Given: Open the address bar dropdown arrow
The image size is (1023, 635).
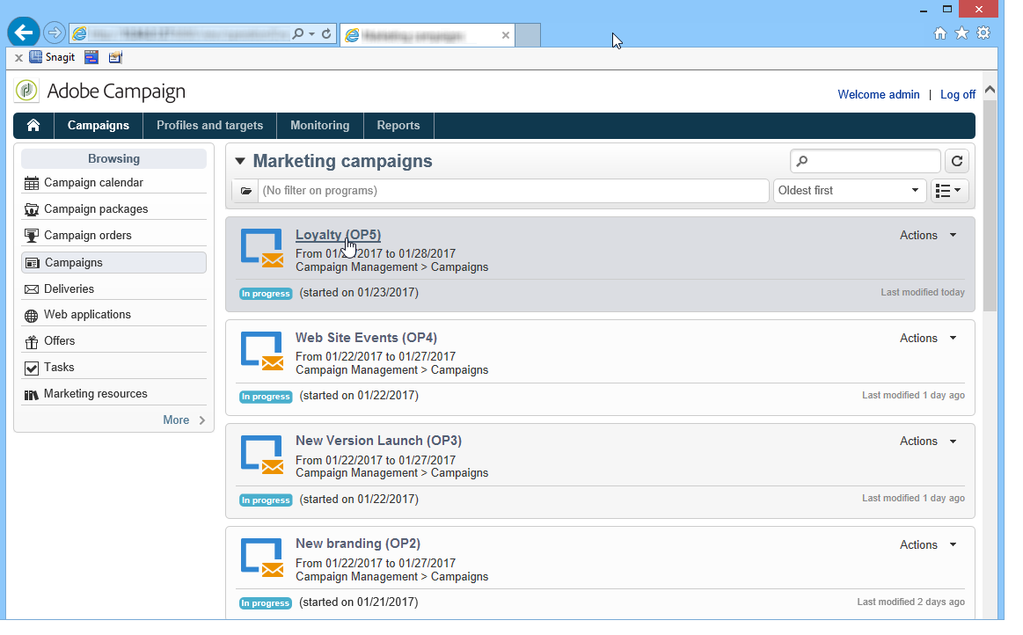Looking at the screenshot, I should tap(312, 34).
